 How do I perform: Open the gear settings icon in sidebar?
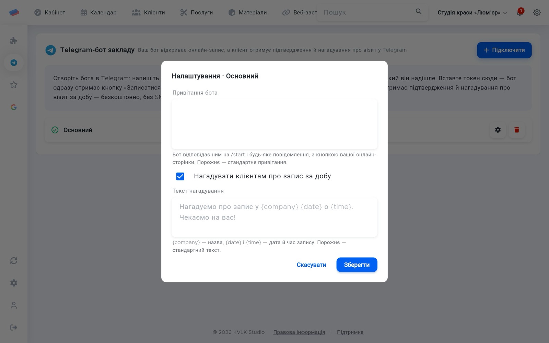pos(14,283)
